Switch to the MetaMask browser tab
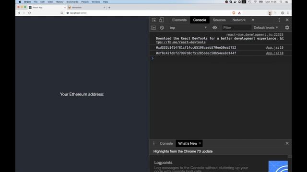The height and width of the screenshot is (172, 307). pyautogui.click(x=86, y=8)
